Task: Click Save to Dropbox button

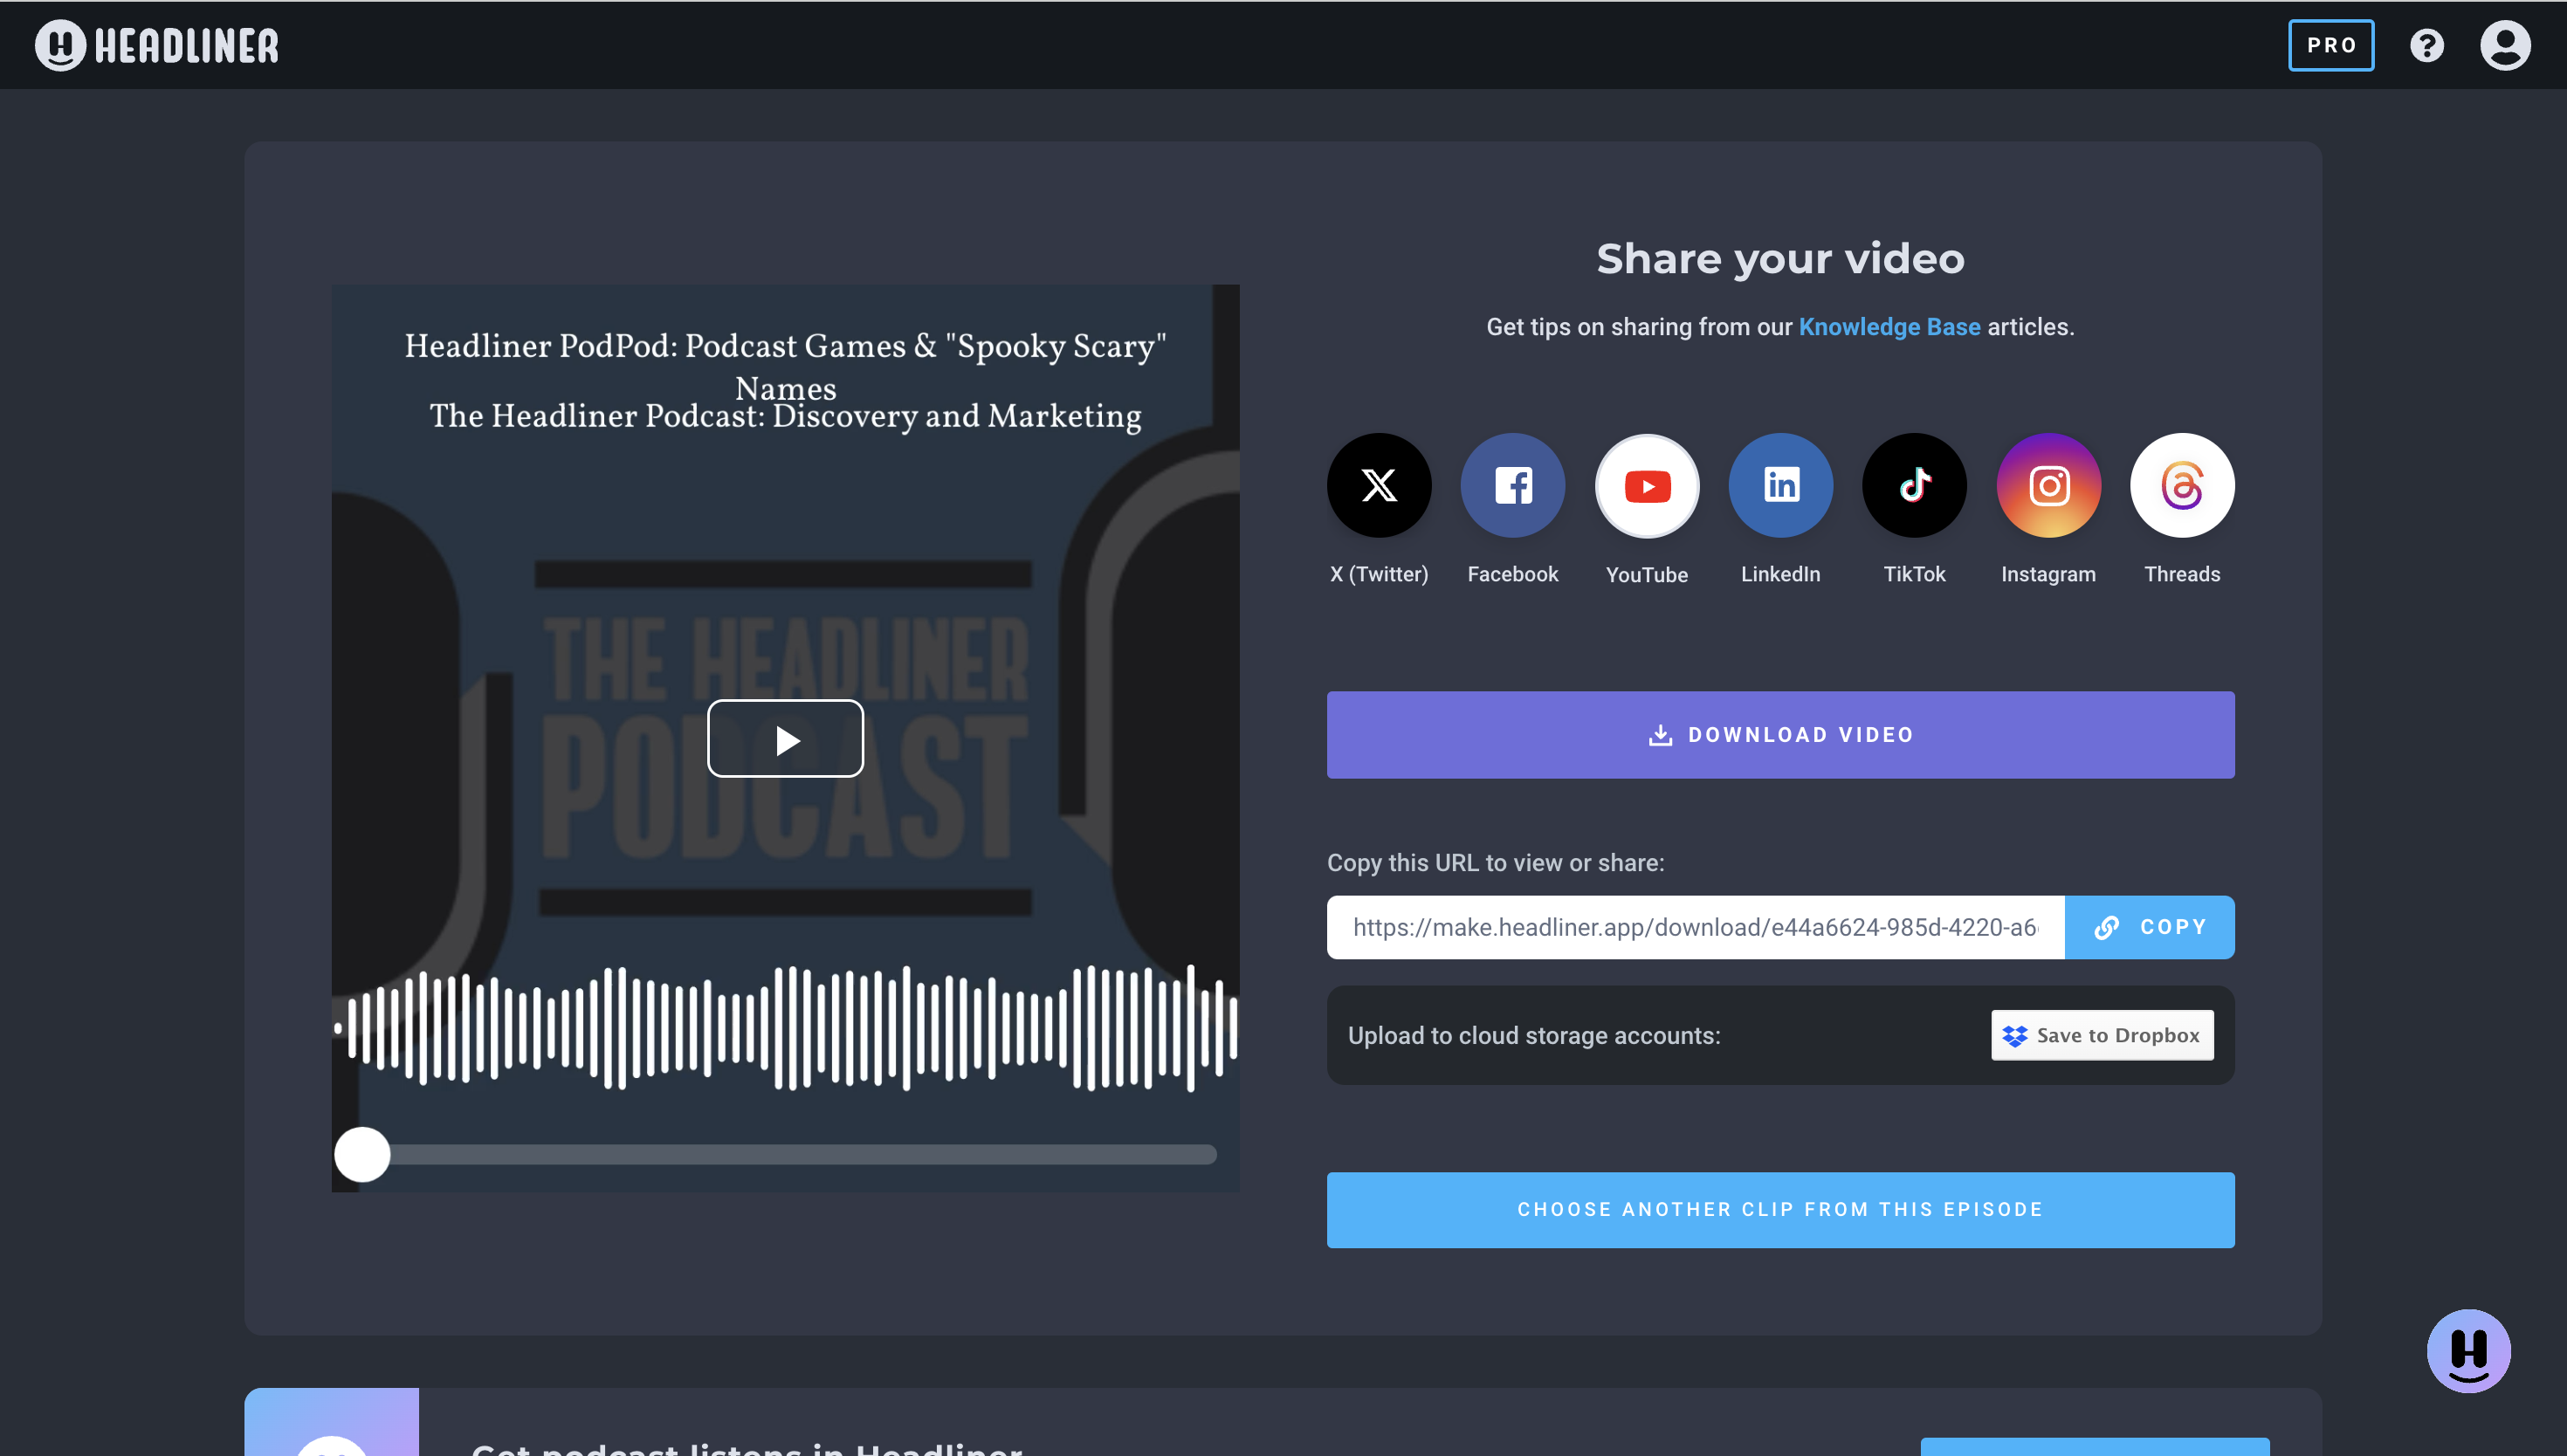Action: click(x=2101, y=1035)
